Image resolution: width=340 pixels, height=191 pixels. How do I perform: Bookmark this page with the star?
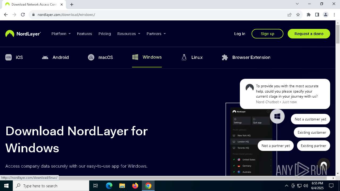[298, 15]
